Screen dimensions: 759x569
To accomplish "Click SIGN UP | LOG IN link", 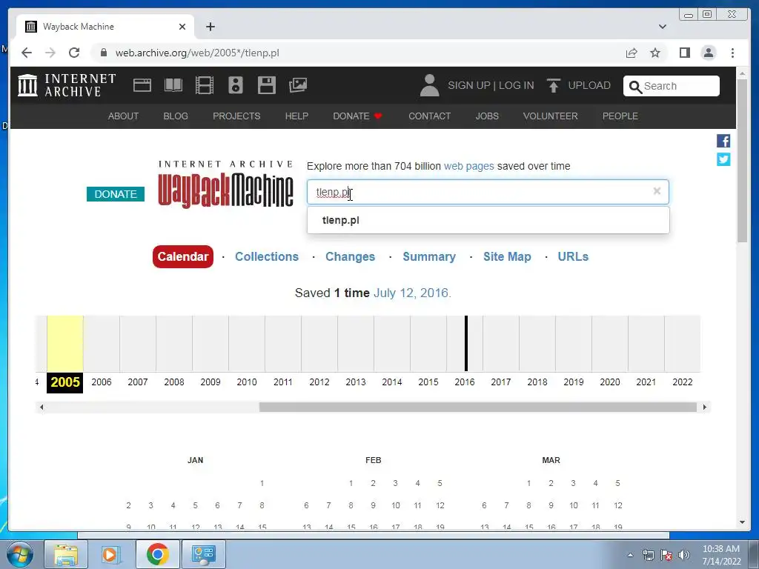I will [x=491, y=86].
